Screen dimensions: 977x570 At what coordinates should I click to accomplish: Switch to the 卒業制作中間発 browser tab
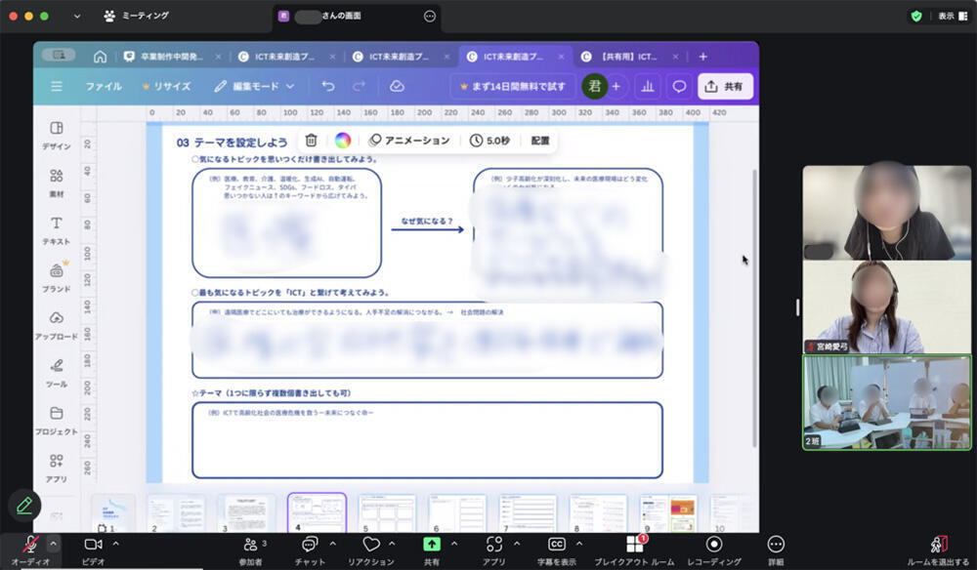click(156, 57)
